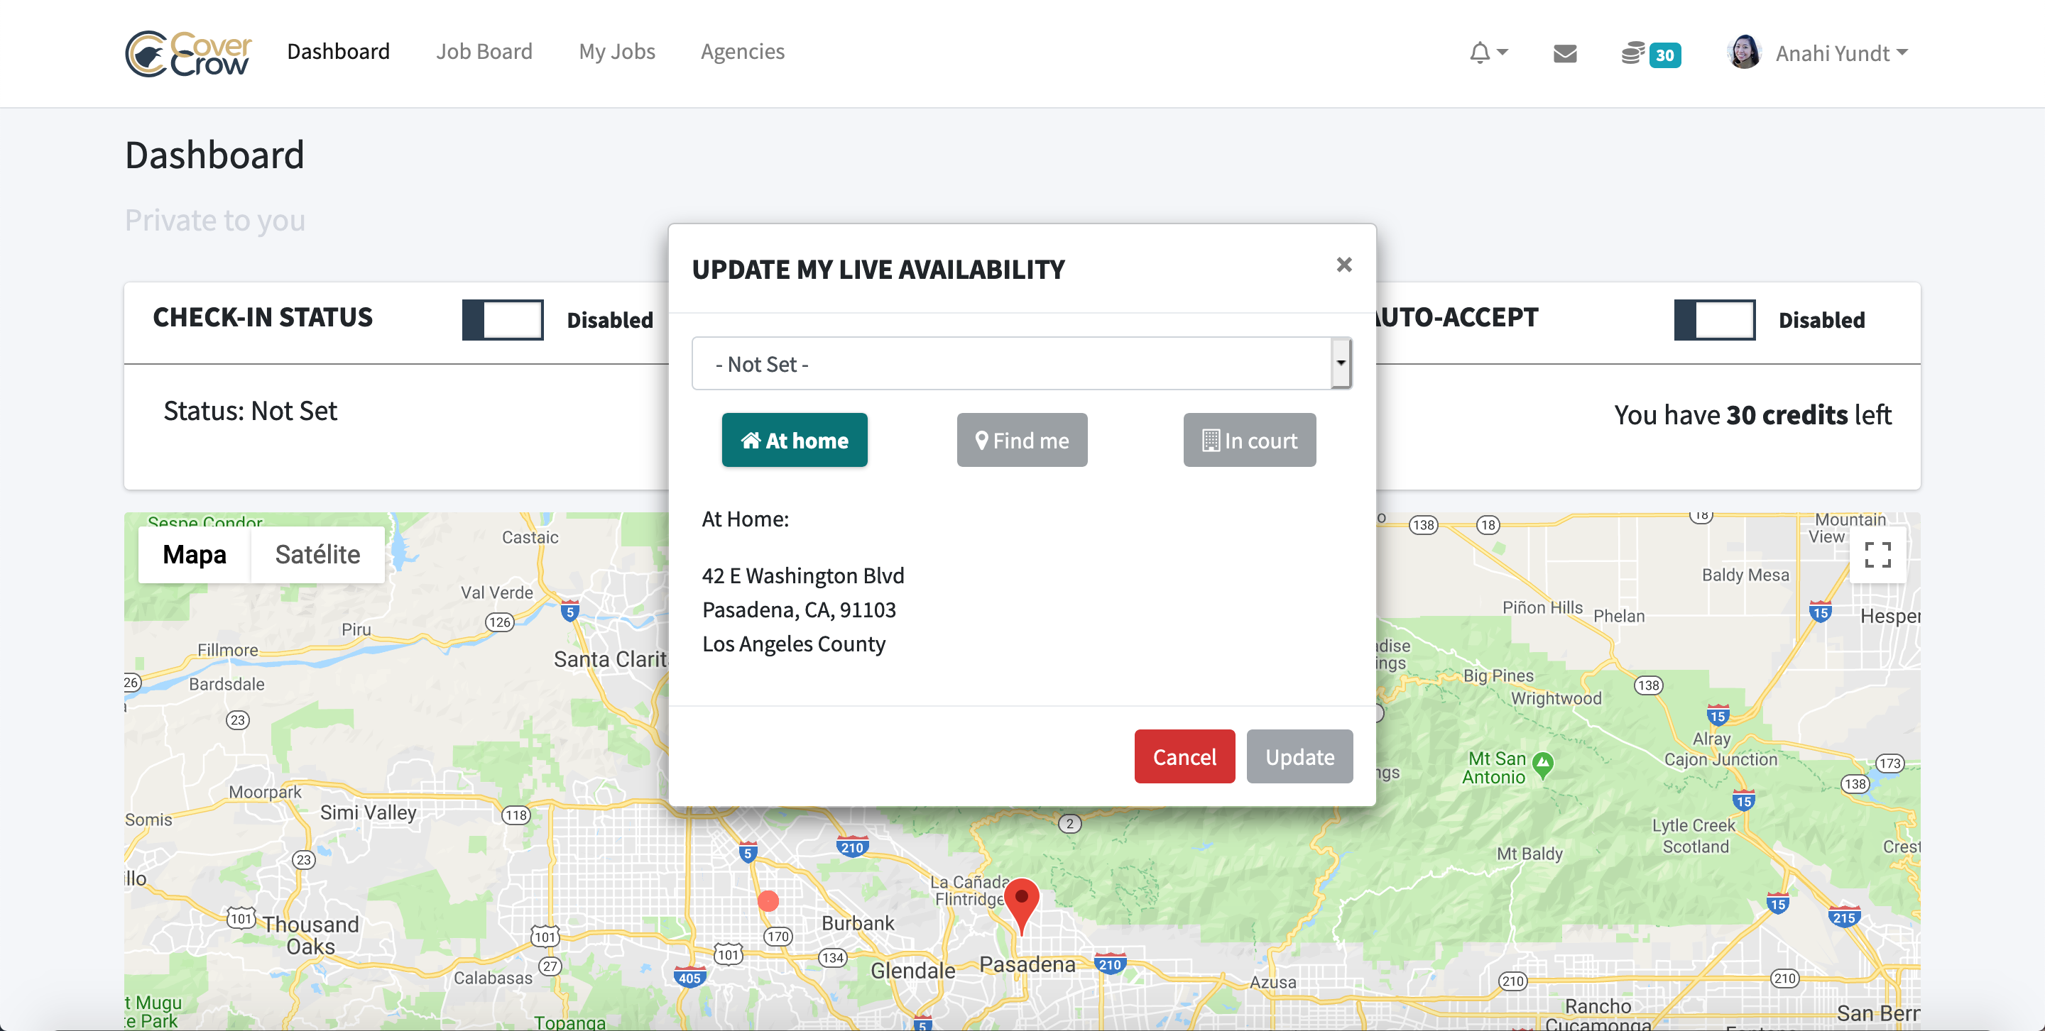Switch the map to Mapa view
Screen dimensions: 2045x1031
195,554
